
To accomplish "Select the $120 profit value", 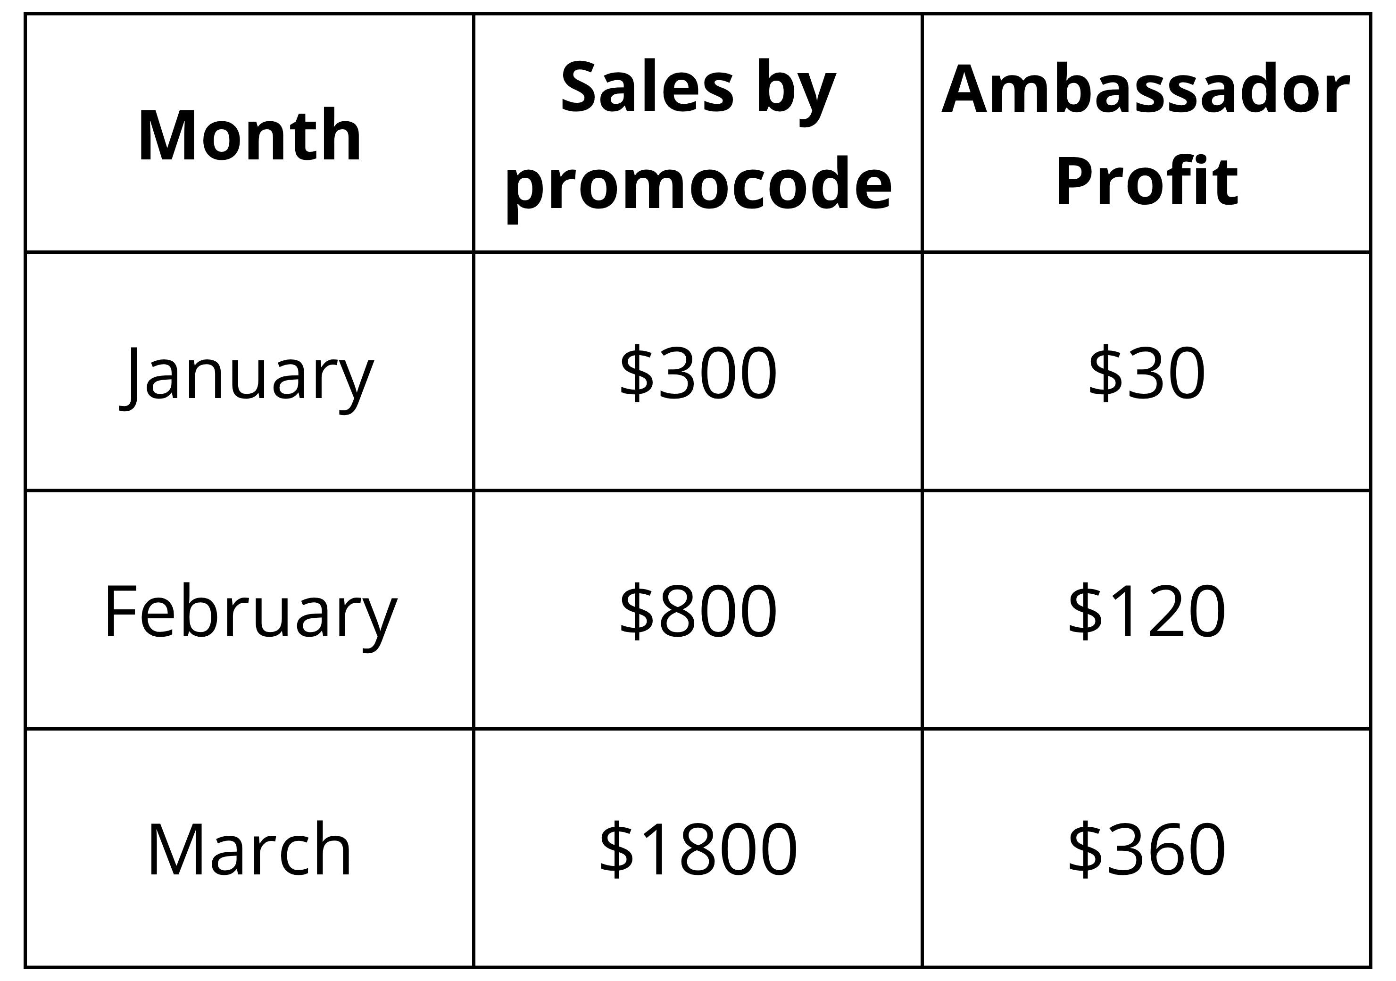I will click(1147, 611).
